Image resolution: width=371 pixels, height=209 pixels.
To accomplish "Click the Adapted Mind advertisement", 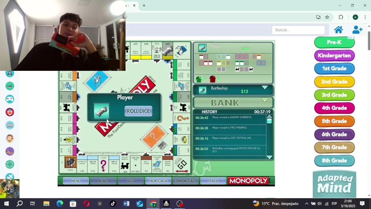I will click(334, 184).
